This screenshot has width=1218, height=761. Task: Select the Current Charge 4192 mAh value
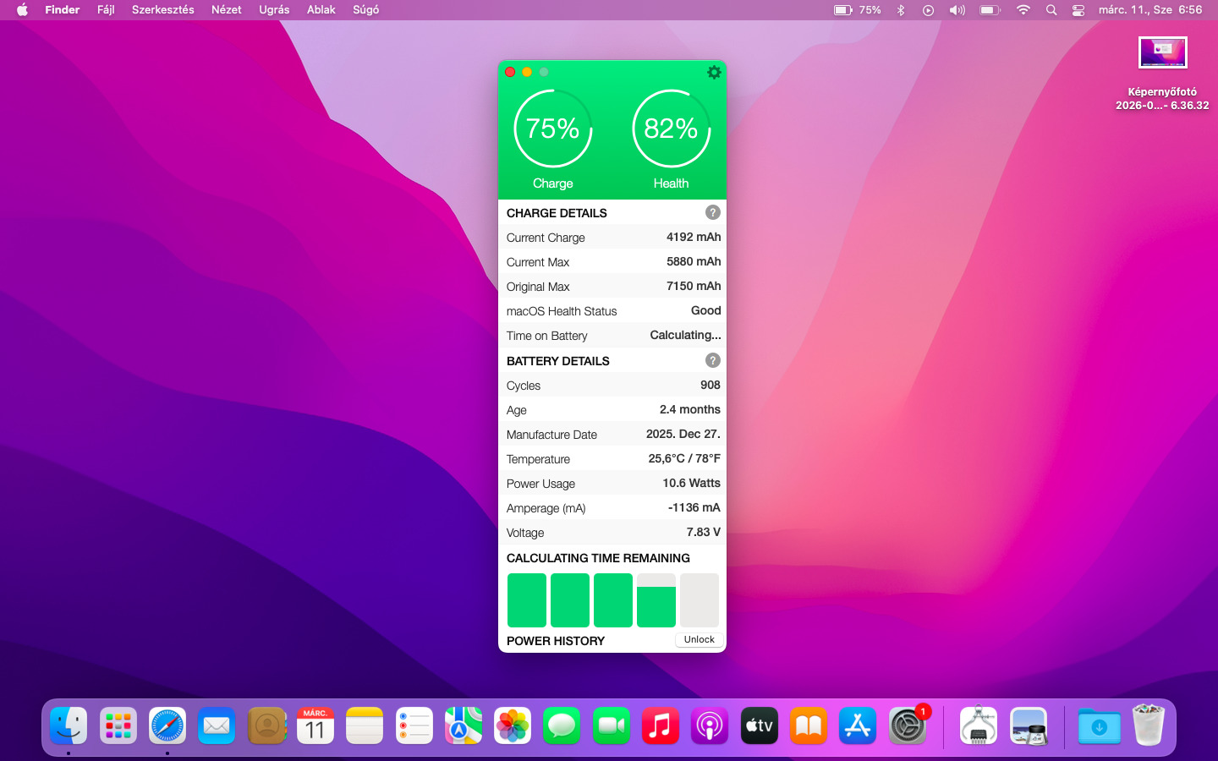click(694, 237)
